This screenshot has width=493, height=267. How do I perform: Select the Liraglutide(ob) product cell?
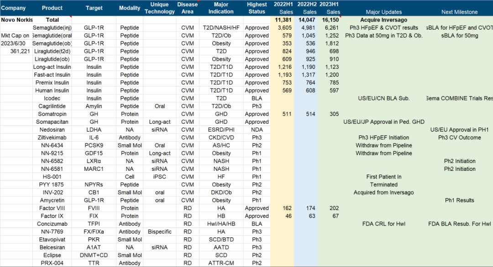click(52, 59)
